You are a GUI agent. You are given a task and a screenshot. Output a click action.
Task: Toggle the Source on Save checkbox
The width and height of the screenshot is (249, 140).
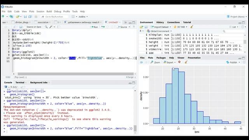pyautogui.click(x=25, y=27)
